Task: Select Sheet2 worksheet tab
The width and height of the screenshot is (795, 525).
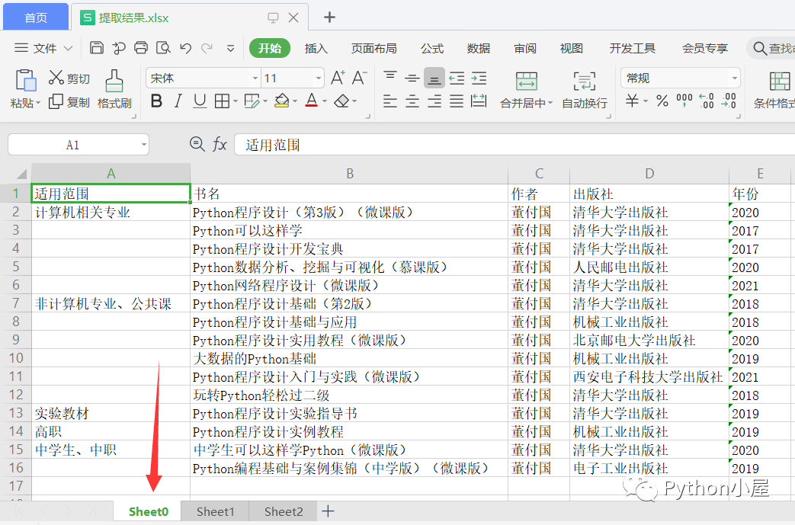Action: (284, 512)
